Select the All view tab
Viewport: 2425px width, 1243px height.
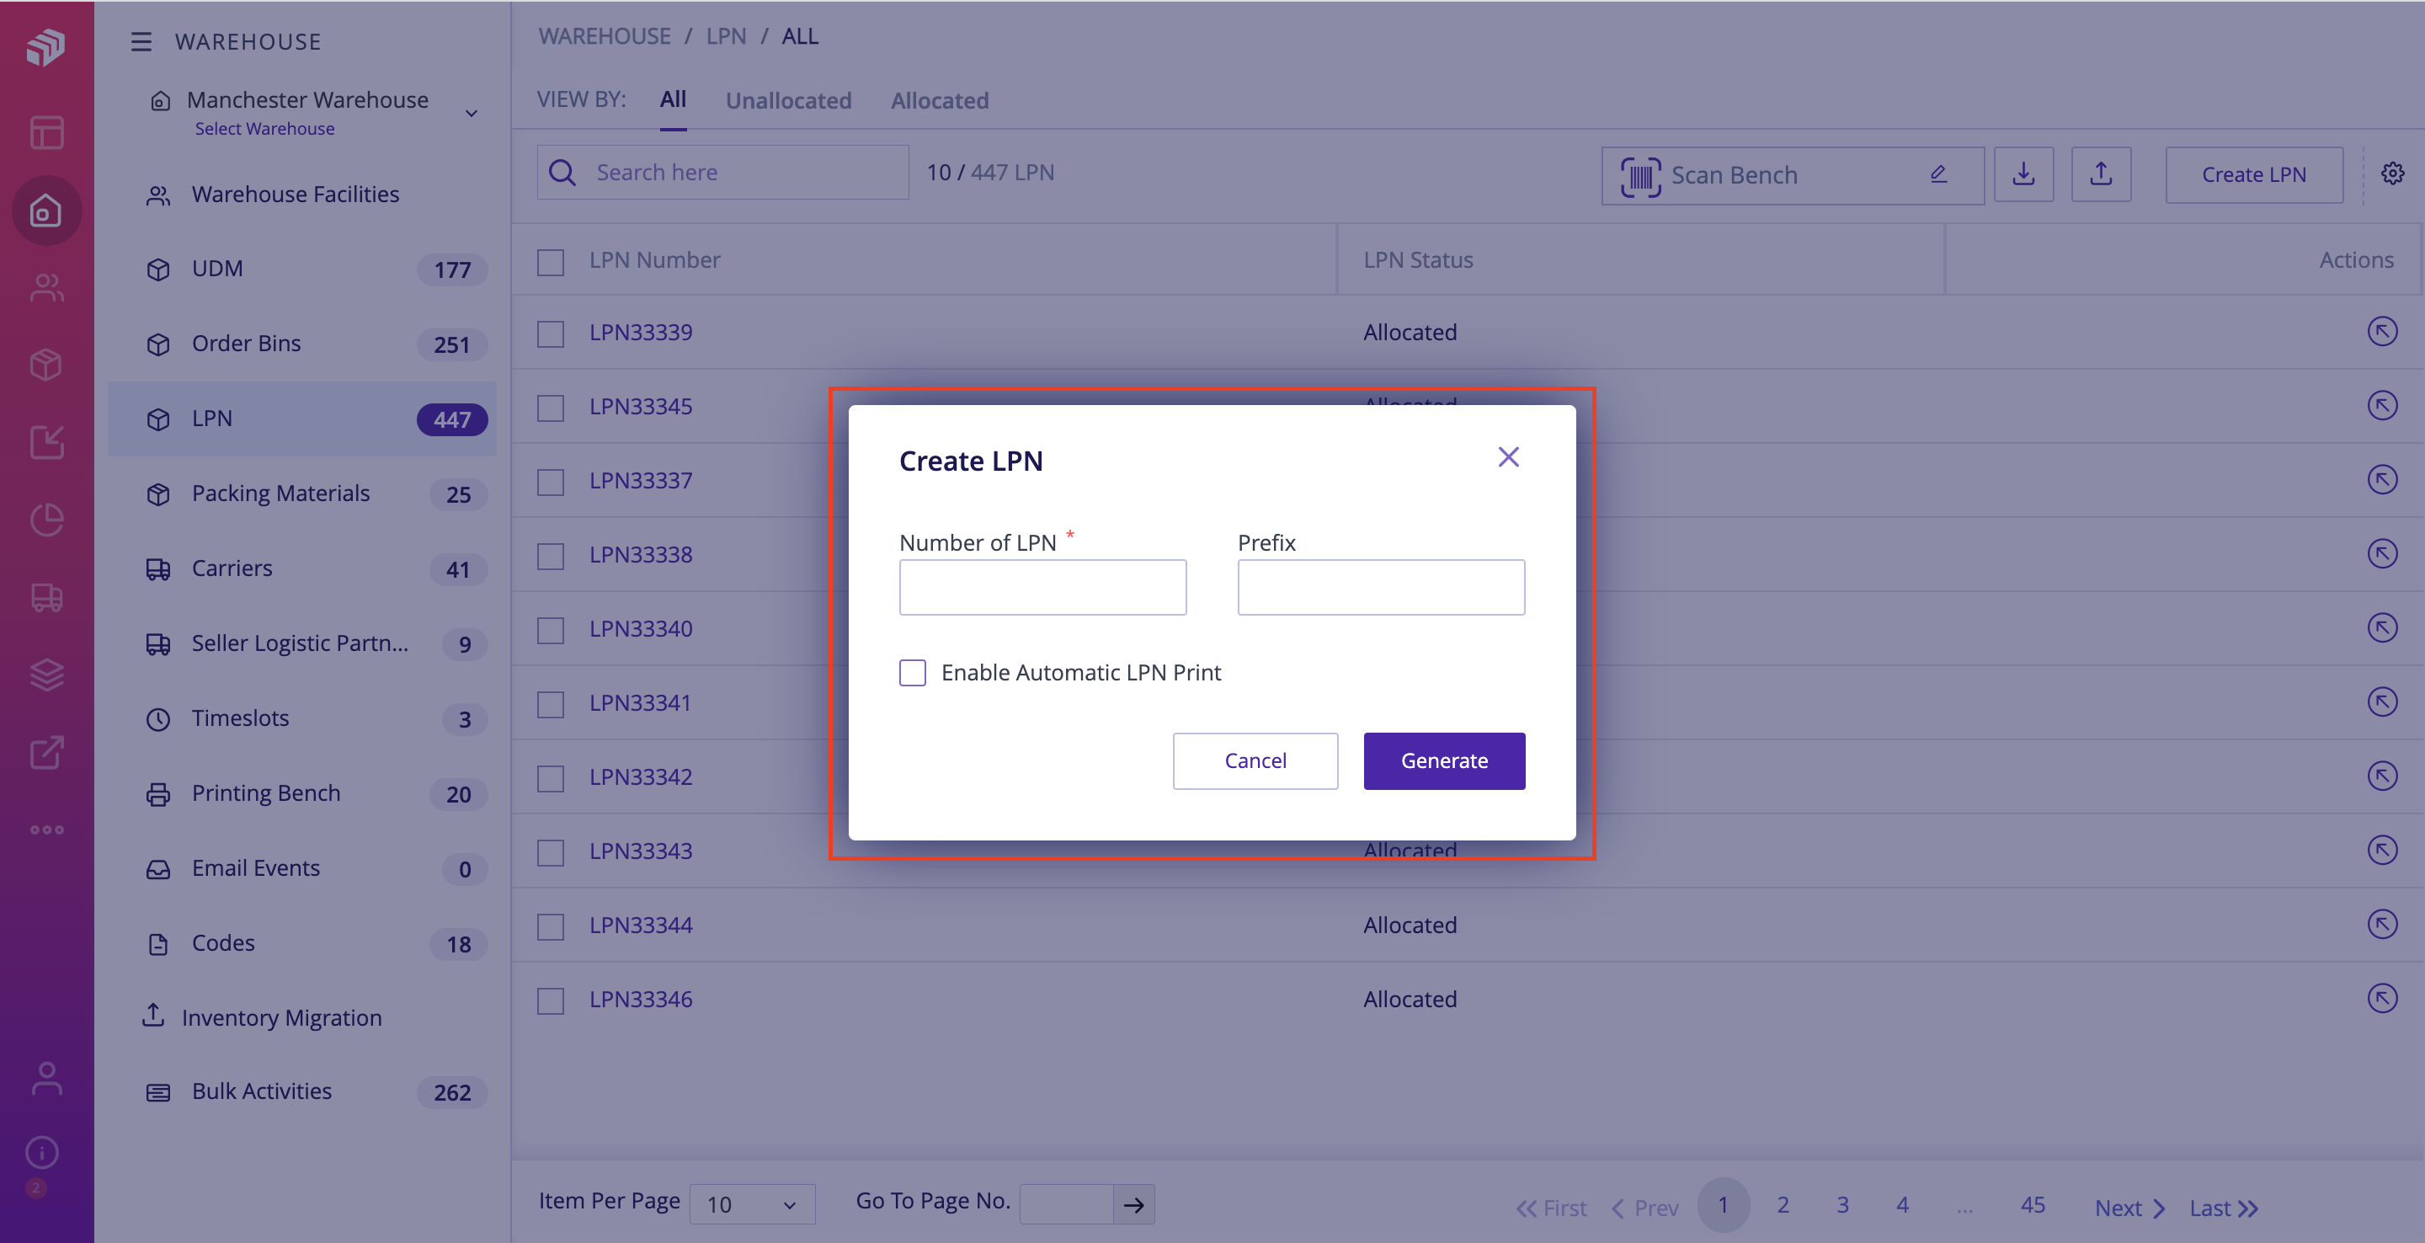(x=672, y=99)
